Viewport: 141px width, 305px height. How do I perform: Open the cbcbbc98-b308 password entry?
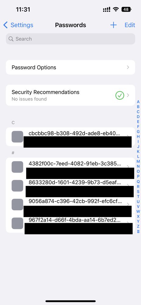click(70, 137)
